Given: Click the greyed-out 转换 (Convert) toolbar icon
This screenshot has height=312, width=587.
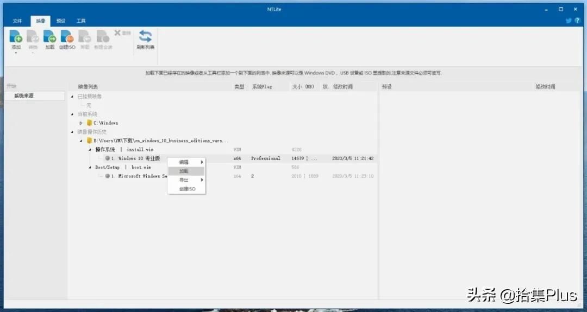Looking at the screenshot, I should point(33,36).
